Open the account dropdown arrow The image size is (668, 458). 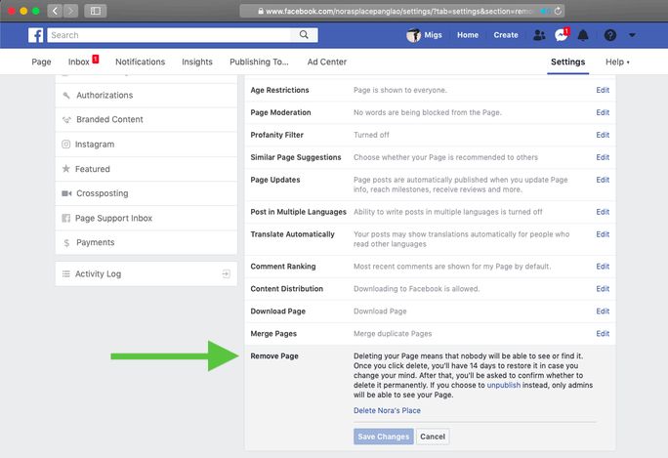click(x=633, y=35)
